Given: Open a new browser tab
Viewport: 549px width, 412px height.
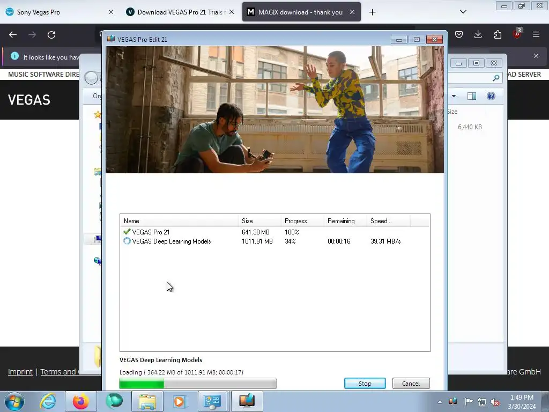Looking at the screenshot, I should 372,12.
